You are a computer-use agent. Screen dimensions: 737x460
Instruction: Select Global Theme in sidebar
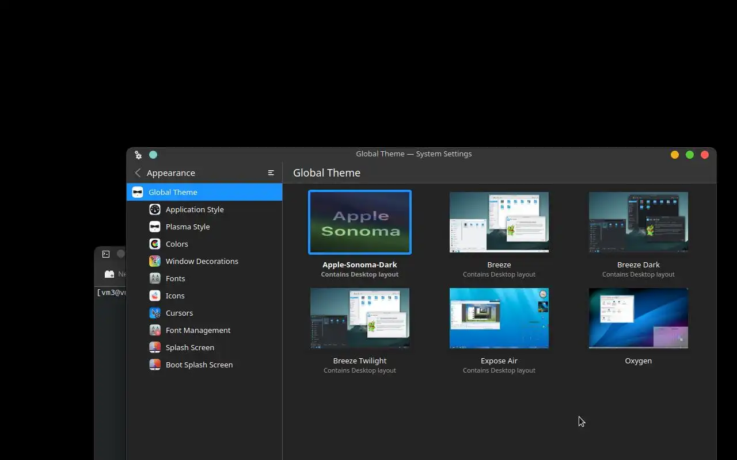(204, 192)
